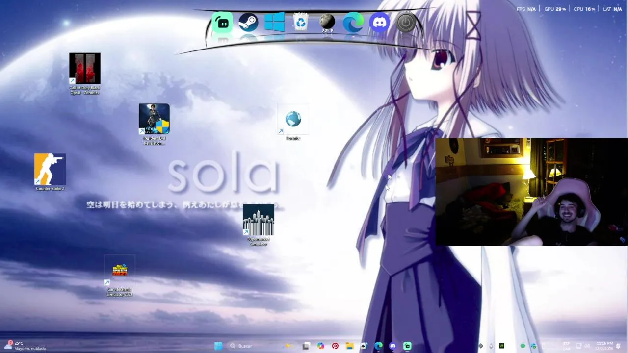Select the Call of Duty Black Ops II Zombies shortcut
Screen dimensions: 628x353
pos(85,74)
